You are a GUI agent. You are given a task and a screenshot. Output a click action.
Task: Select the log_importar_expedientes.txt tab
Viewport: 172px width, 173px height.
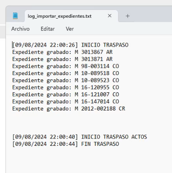click(72, 16)
